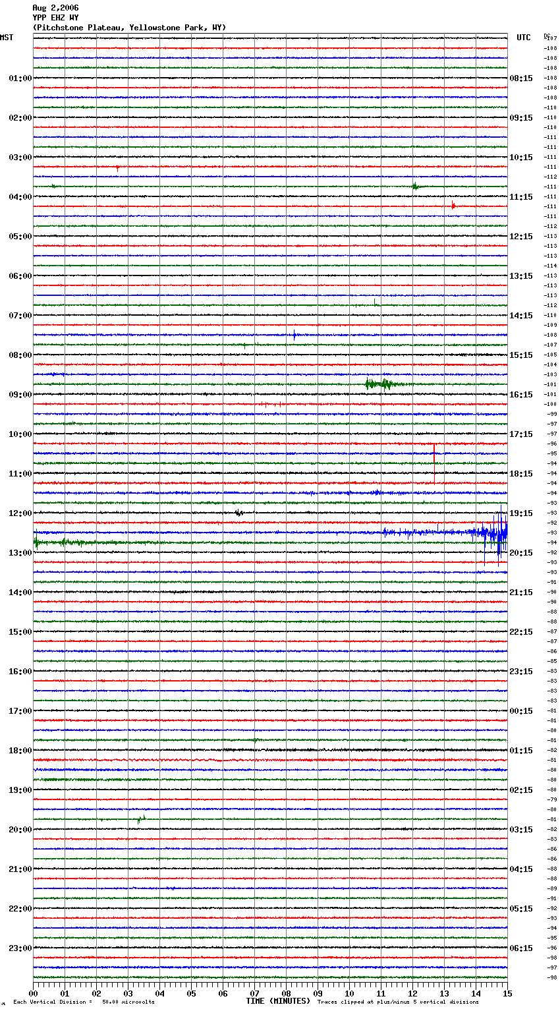The width and height of the screenshot is (560, 1011).
Task: Select the MST time label '04:00'
Action: click(20, 197)
